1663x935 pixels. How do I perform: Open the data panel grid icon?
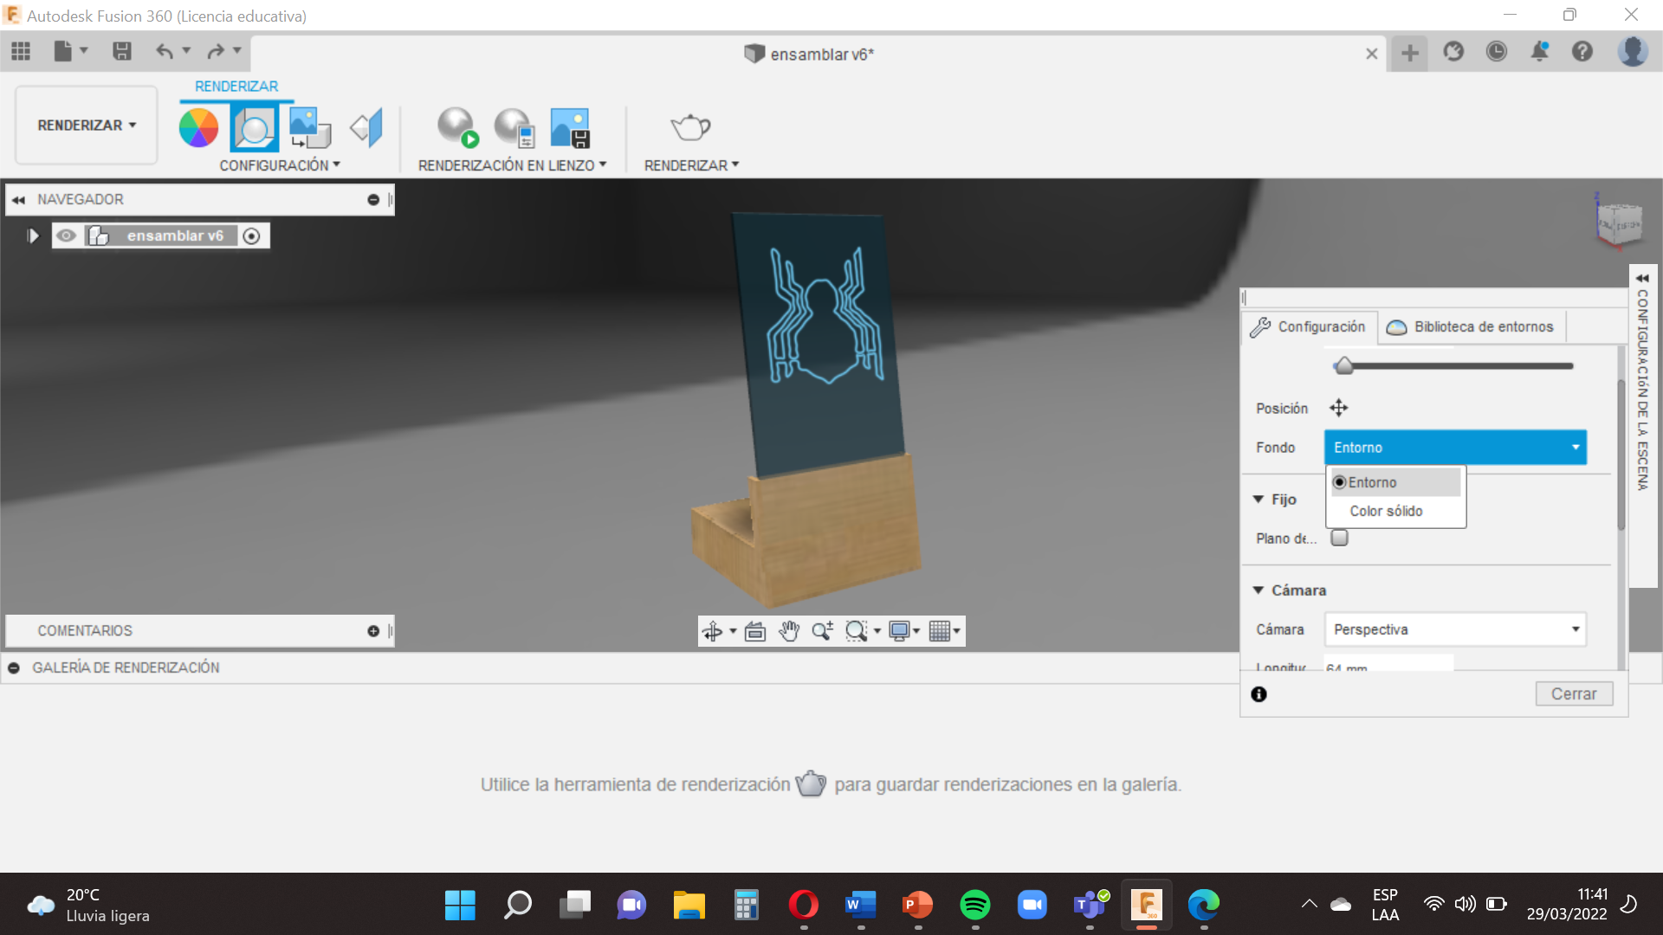[x=21, y=52]
